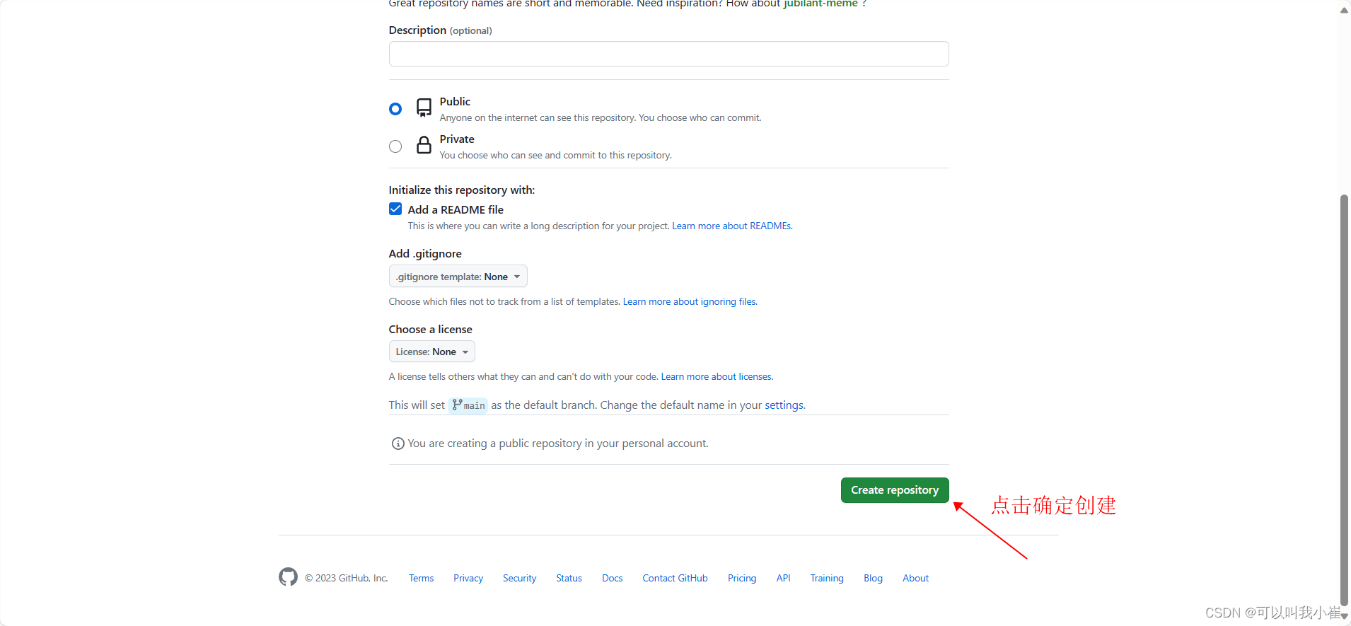This screenshot has width=1351, height=626.
Task: Click the Private repository lock icon
Action: pyautogui.click(x=424, y=145)
